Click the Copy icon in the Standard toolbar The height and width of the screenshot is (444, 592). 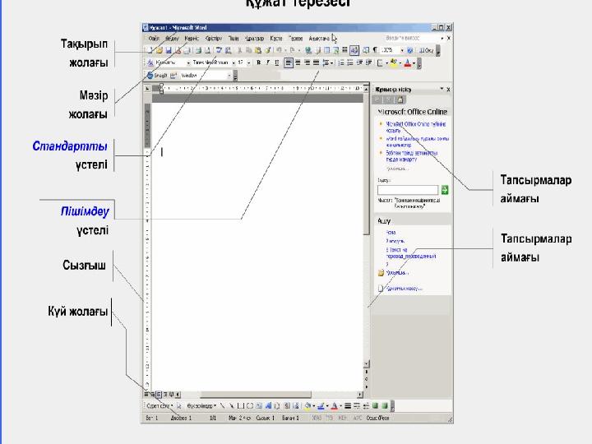pos(248,50)
